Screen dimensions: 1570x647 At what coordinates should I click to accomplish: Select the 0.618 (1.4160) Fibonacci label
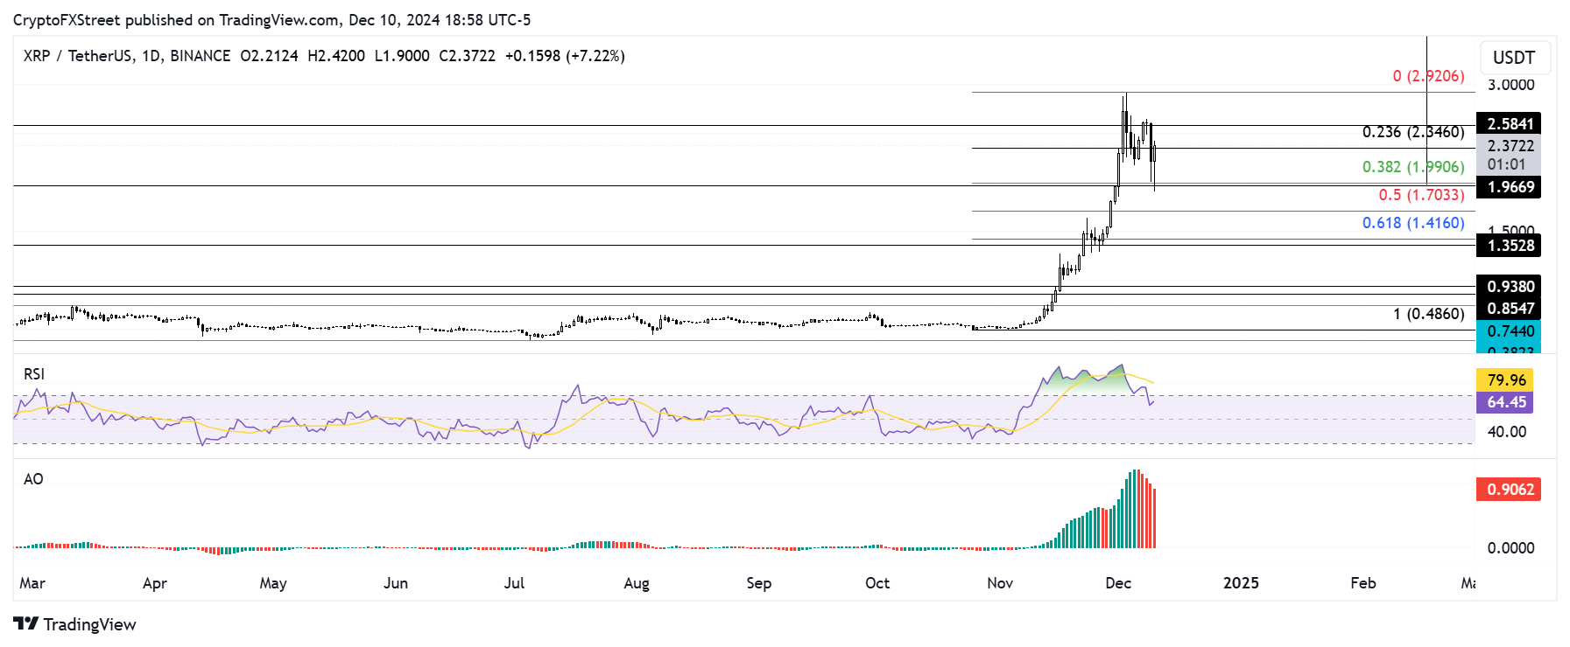click(x=1412, y=223)
